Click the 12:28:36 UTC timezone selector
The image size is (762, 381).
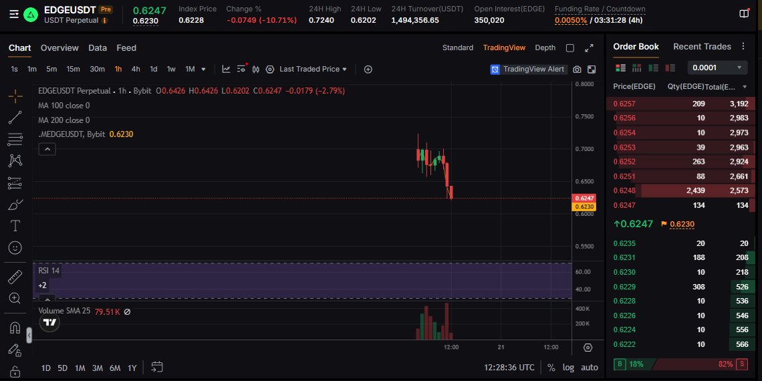[x=509, y=368]
